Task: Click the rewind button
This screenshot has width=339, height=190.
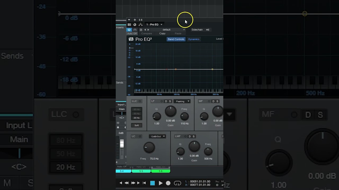Action: (127, 183)
